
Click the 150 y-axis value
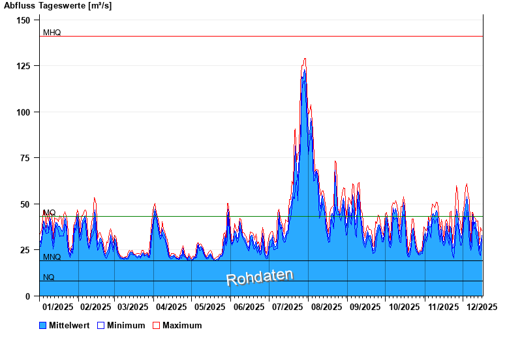coord(23,20)
